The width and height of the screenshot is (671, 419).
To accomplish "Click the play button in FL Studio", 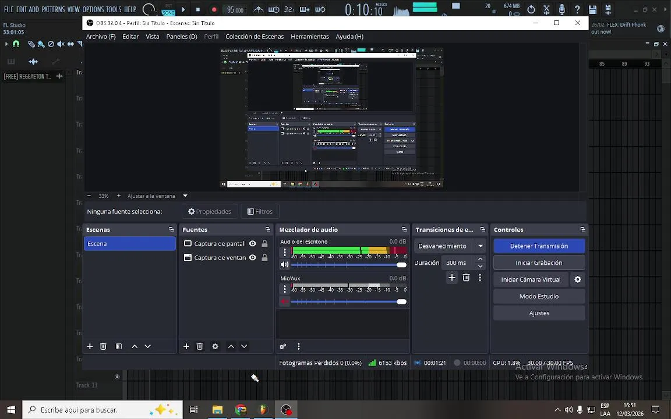I will pos(183,9).
